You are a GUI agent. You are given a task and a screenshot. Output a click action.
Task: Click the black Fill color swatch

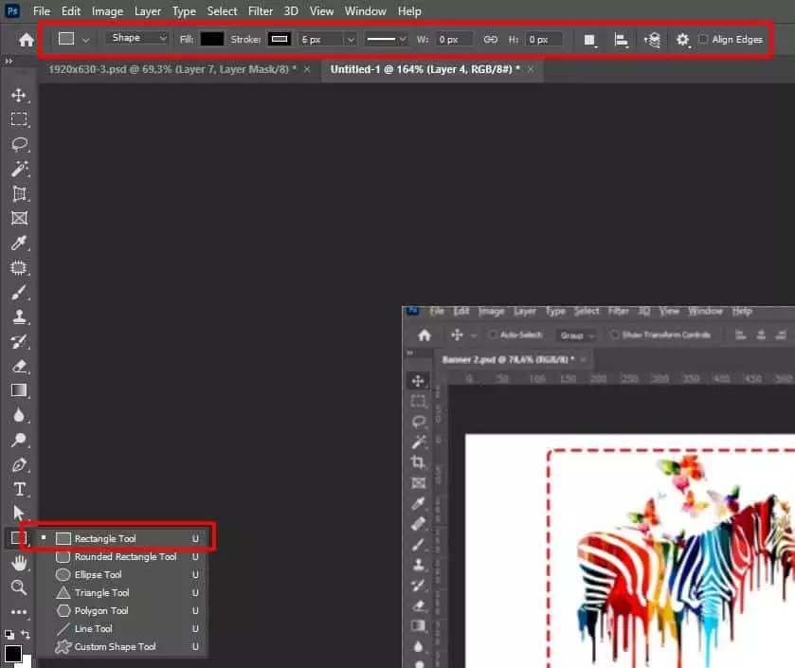[212, 39]
